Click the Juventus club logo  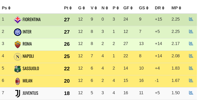coord(18,94)
